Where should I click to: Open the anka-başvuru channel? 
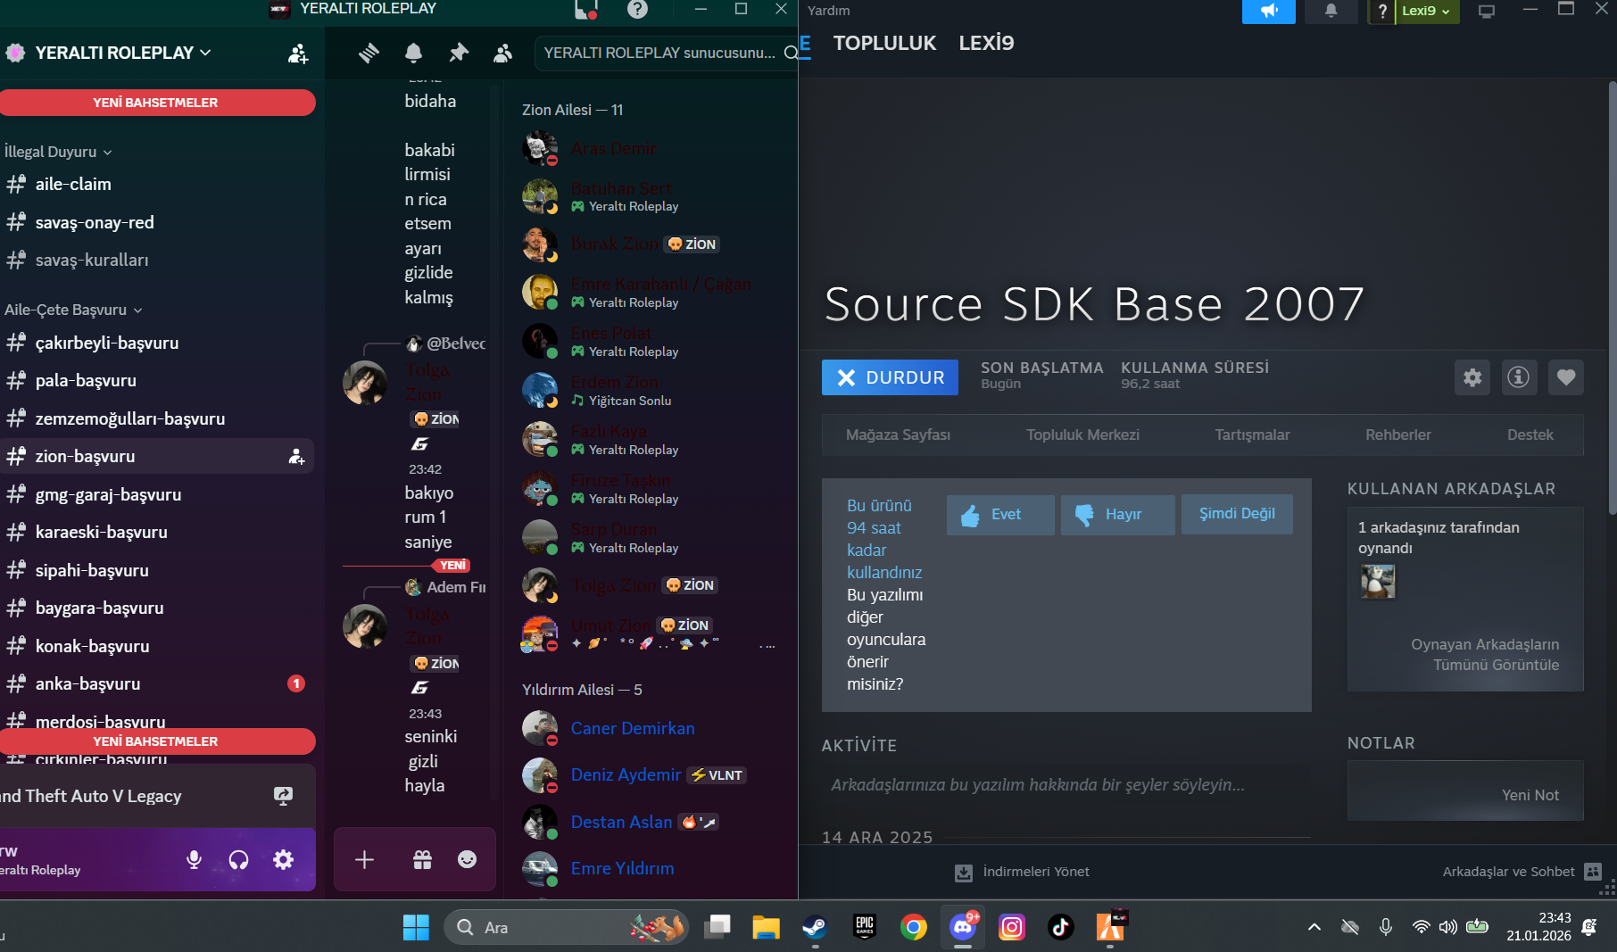[157, 684]
